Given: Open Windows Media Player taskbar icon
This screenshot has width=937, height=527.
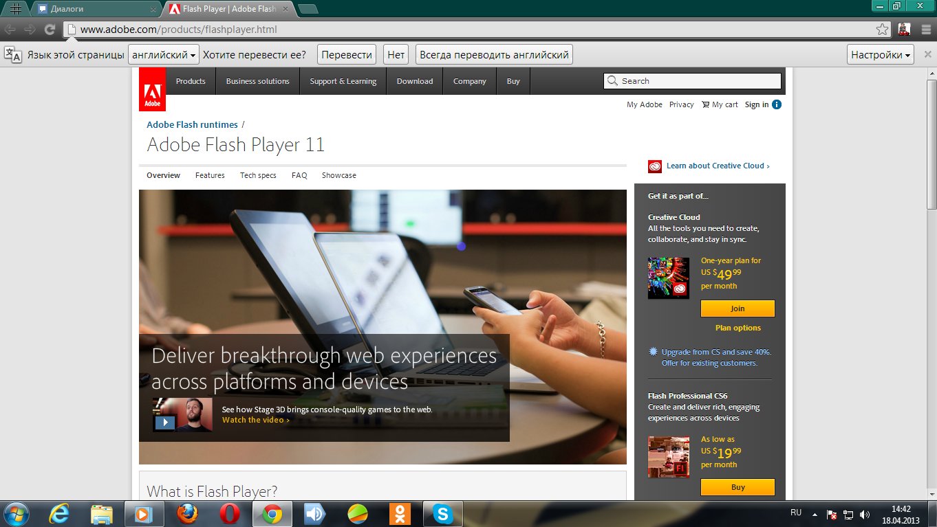Looking at the screenshot, I should pos(144,514).
